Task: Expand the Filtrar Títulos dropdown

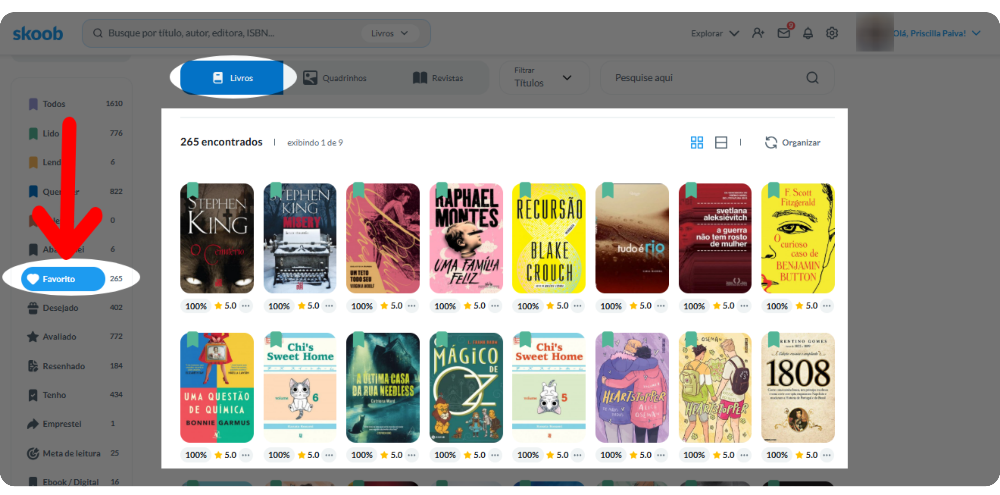Action: pyautogui.click(x=544, y=77)
